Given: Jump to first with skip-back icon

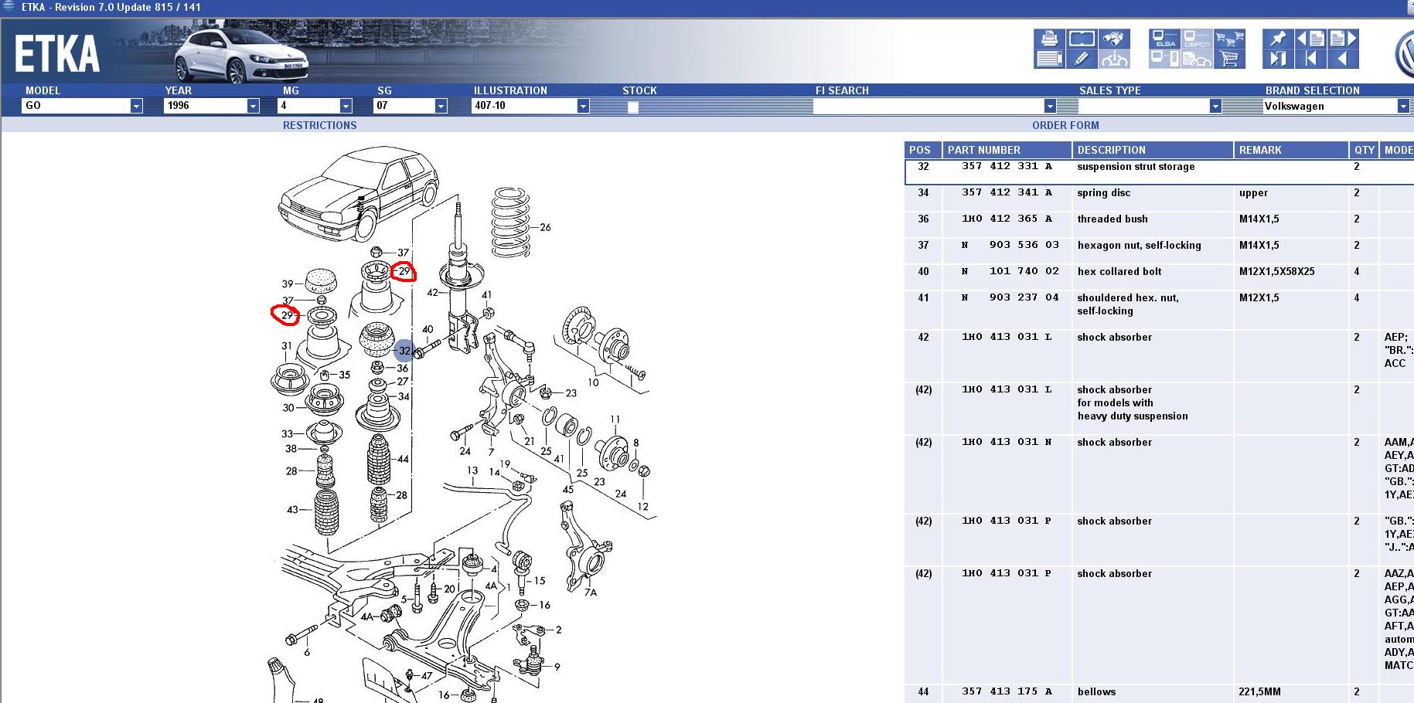Looking at the screenshot, I should tap(1310, 59).
